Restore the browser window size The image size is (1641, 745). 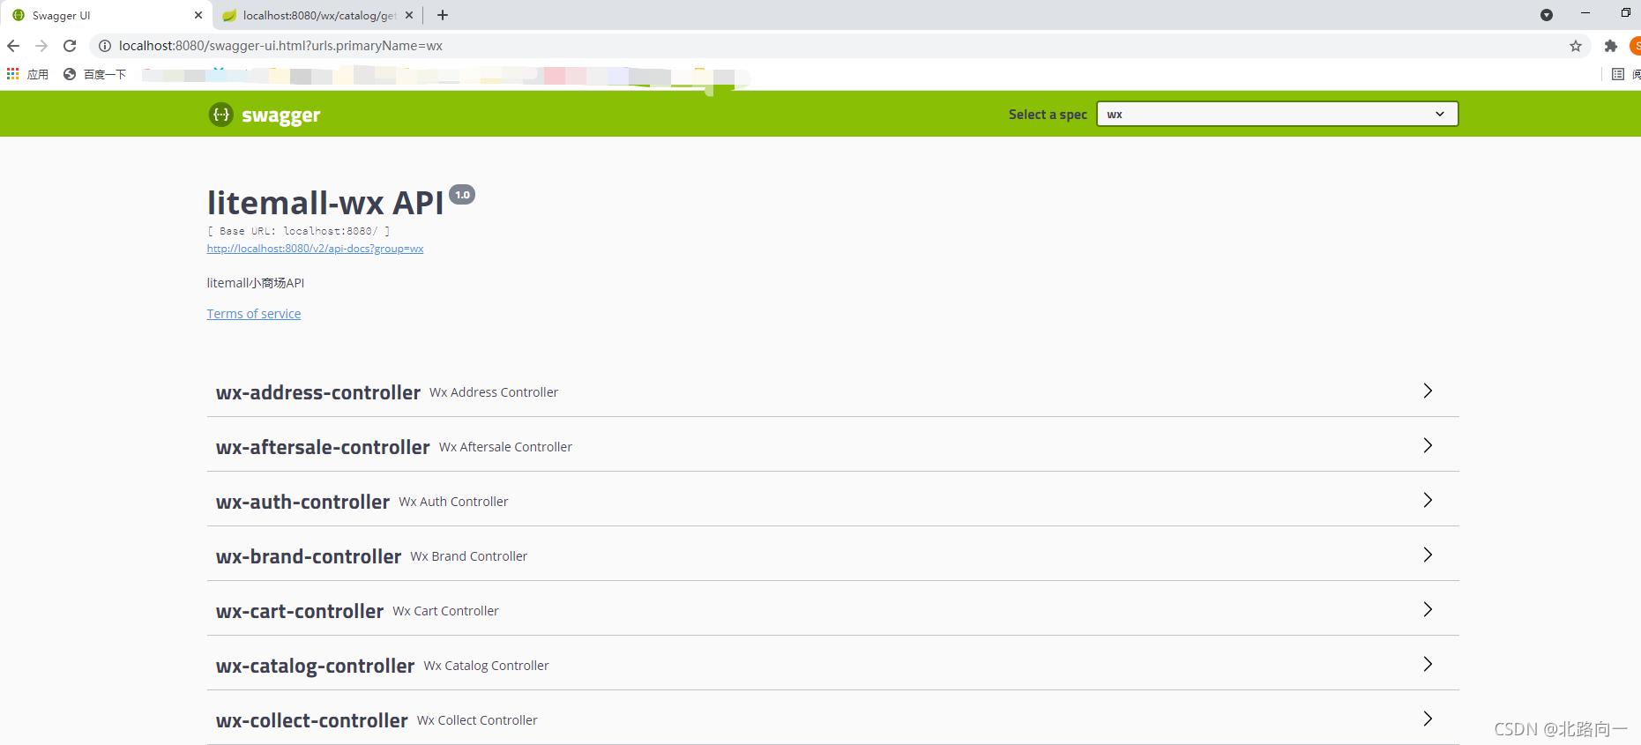[x=1626, y=13]
